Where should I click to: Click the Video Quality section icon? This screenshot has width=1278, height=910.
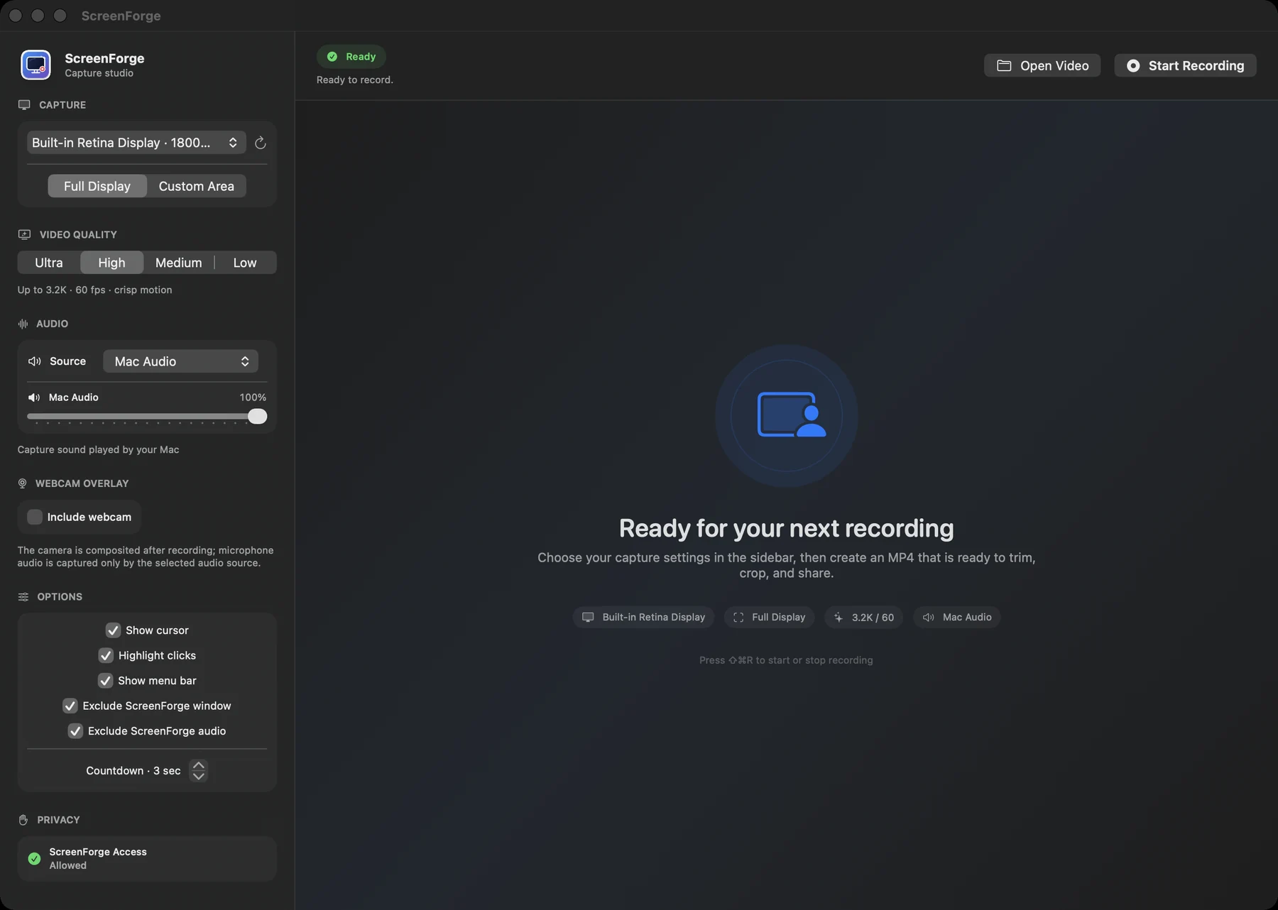coord(24,234)
